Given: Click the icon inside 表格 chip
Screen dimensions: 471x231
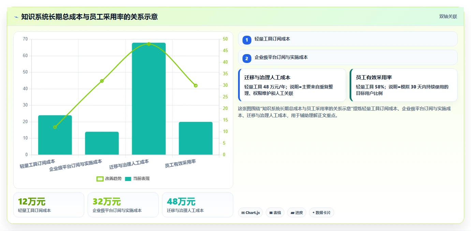Looking at the screenshot, I should click(x=271, y=213).
